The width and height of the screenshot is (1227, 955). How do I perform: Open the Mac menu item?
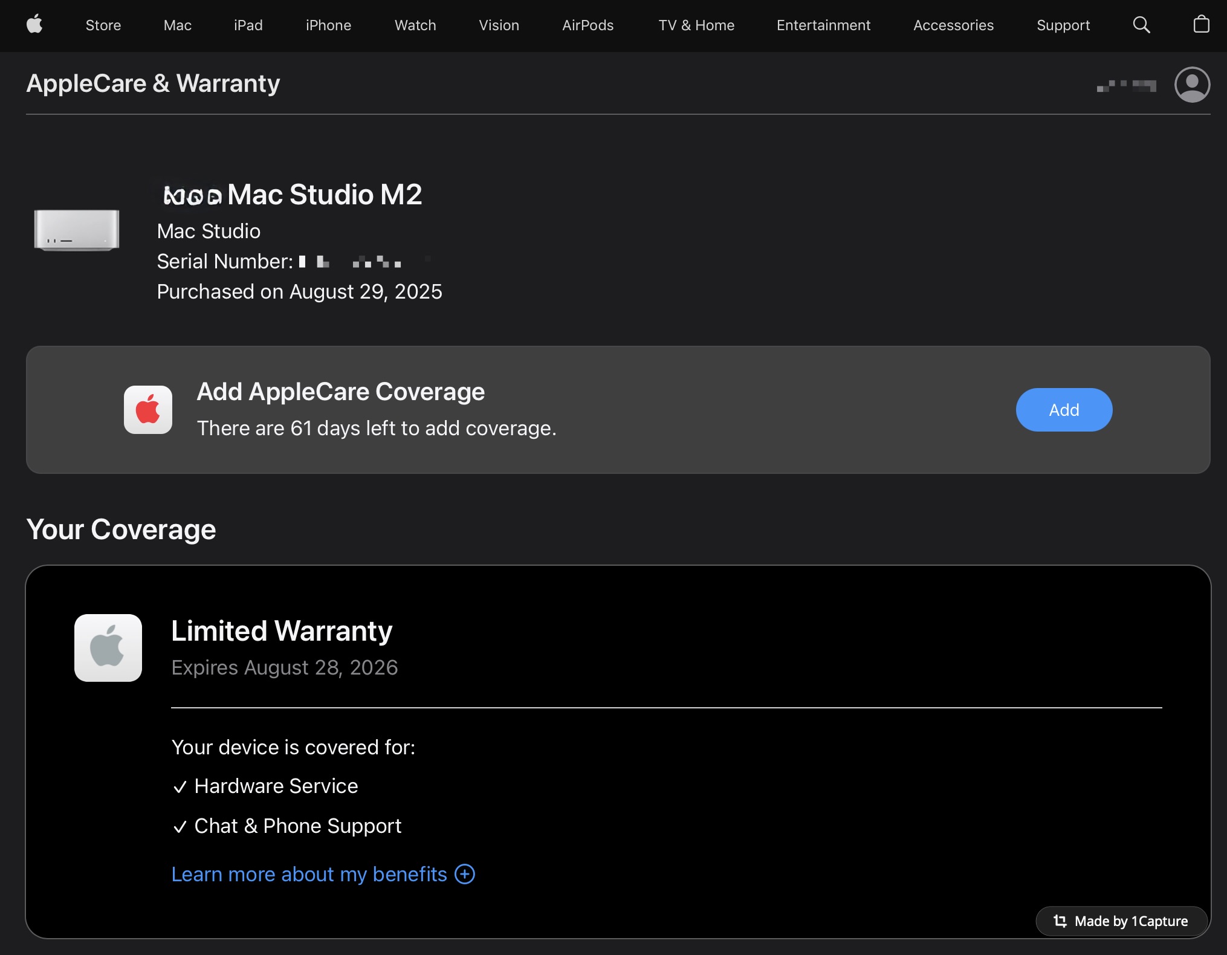[177, 25]
